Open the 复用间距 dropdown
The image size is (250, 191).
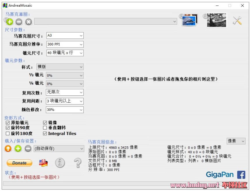65,101
